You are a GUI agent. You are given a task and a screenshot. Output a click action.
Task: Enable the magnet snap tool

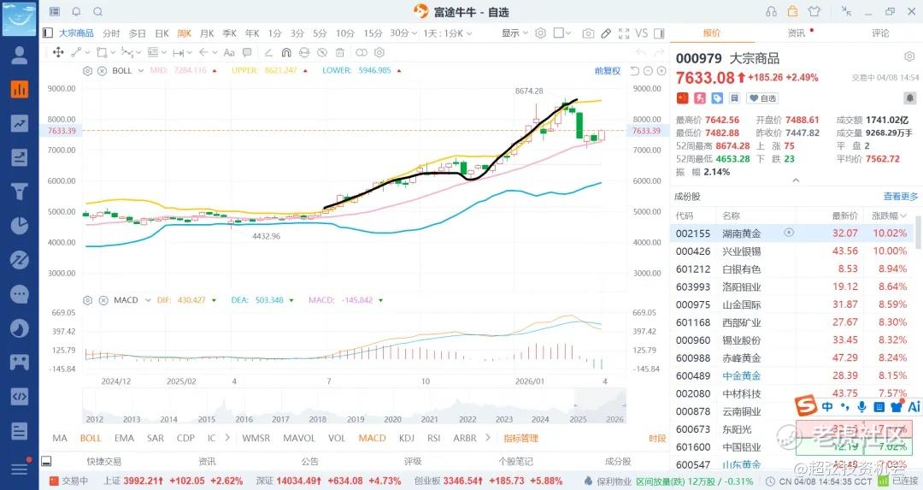[x=286, y=52]
